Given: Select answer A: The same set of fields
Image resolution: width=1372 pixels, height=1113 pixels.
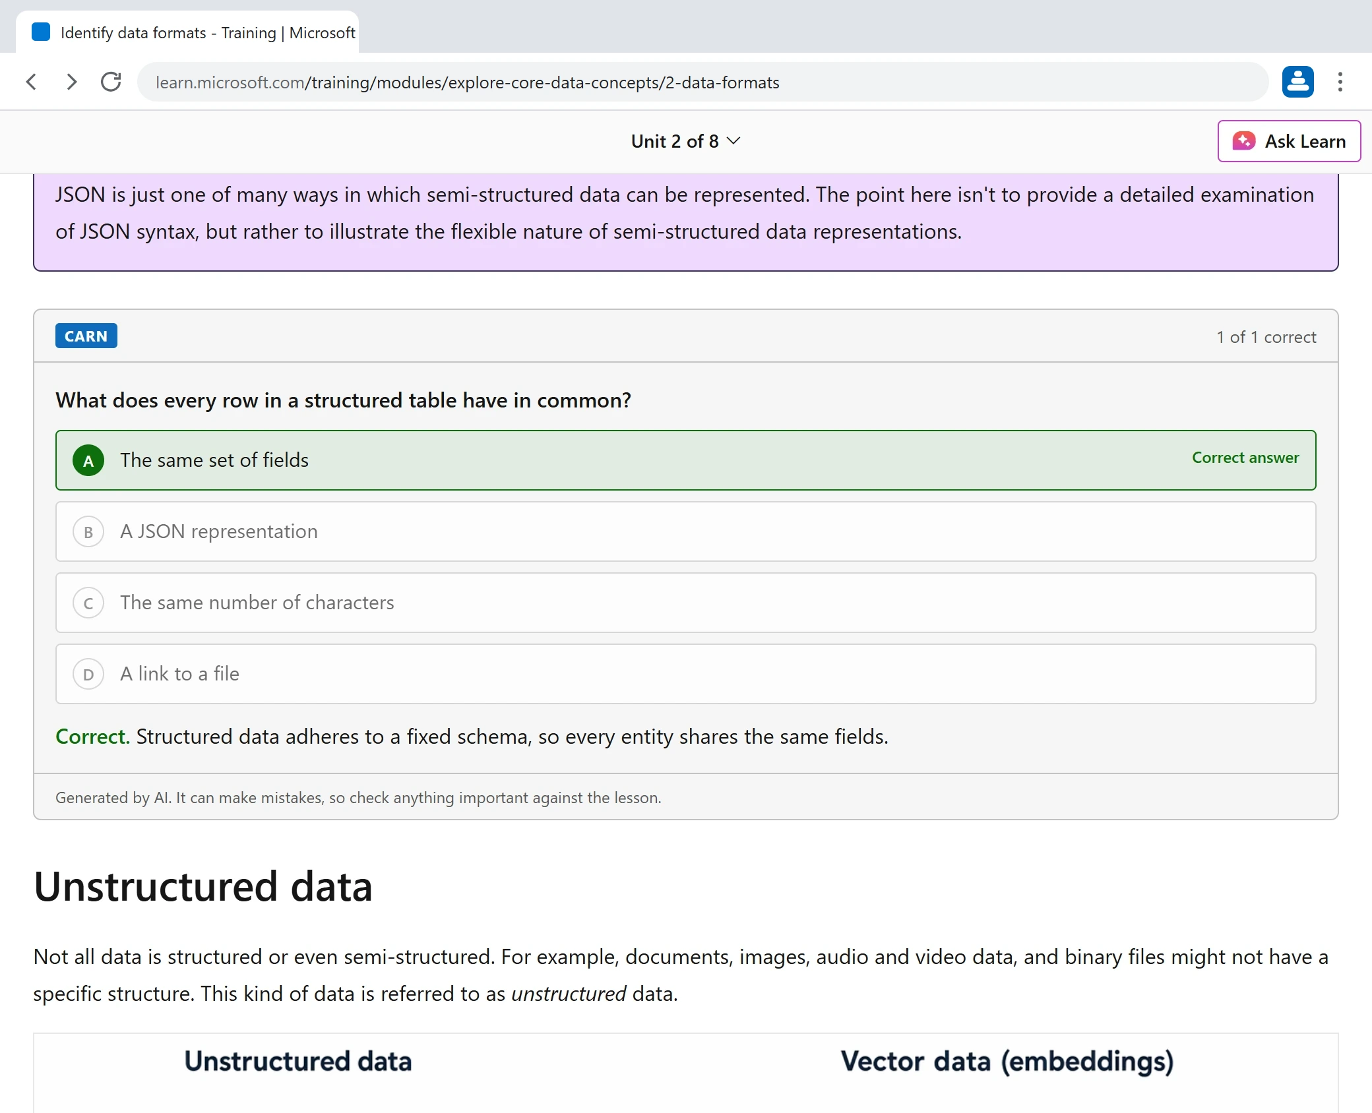Looking at the screenshot, I should pos(685,460).
